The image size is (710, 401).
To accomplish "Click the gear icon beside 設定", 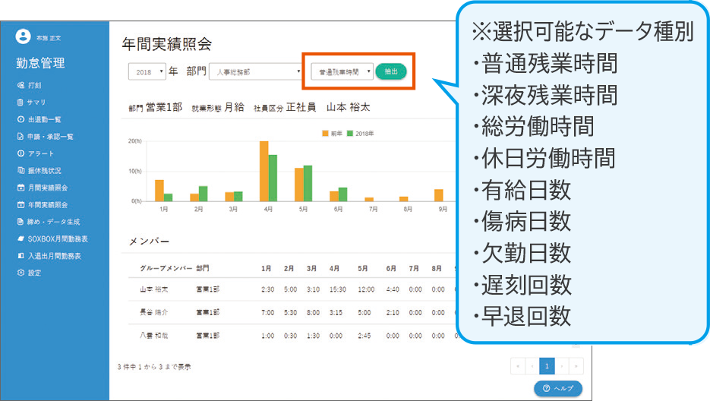I will coord(21,273).
